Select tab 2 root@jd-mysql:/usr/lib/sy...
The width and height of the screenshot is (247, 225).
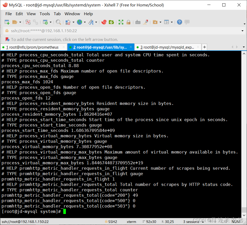101,47
